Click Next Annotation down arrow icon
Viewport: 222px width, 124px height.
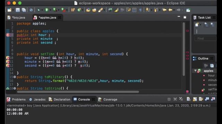147,10
